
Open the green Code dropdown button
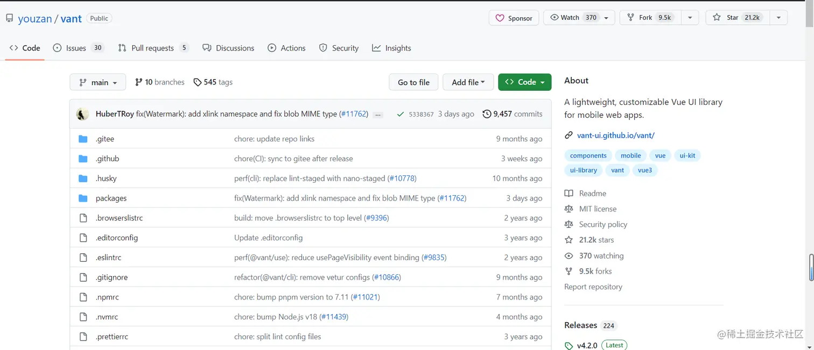(x=525, y=82)
